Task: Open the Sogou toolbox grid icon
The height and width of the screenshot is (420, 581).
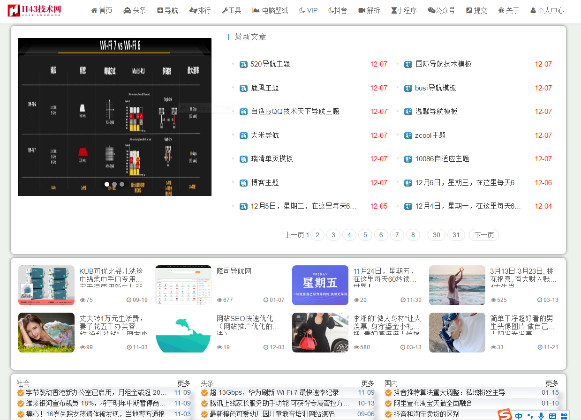Action: click(564, 416)
